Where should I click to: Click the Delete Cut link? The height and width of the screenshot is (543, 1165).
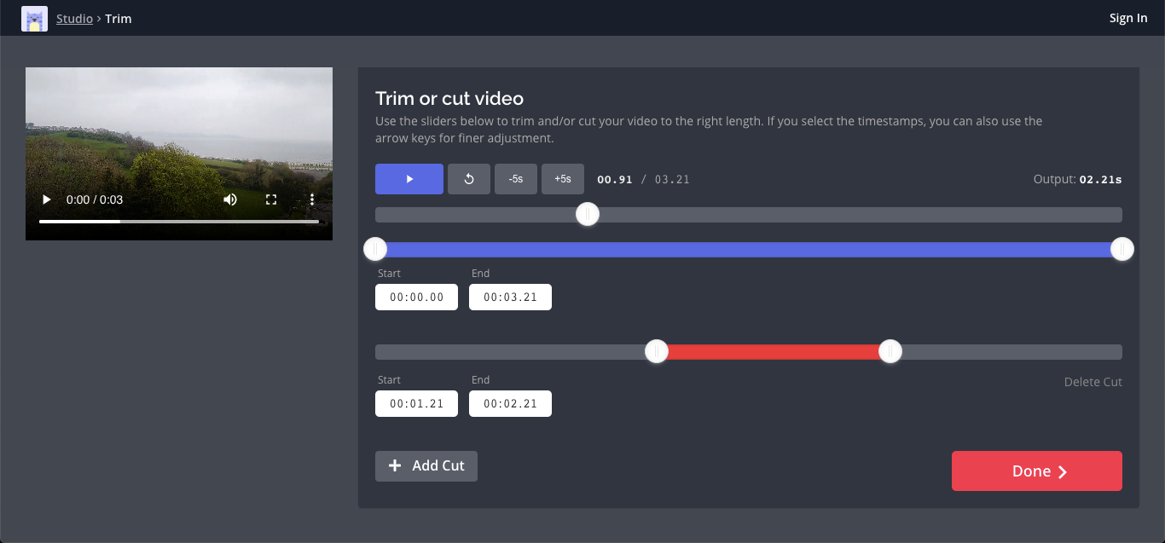(x=1093, y=382)
